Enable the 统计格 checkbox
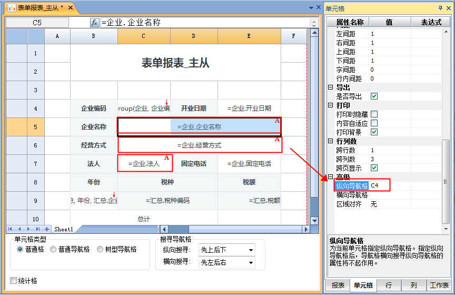Image resolution: width=455 pixels, height=295 pixels. coord(14,281)
